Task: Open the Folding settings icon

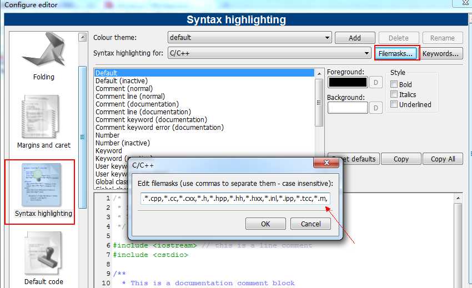Action: [x=44, y=56]
